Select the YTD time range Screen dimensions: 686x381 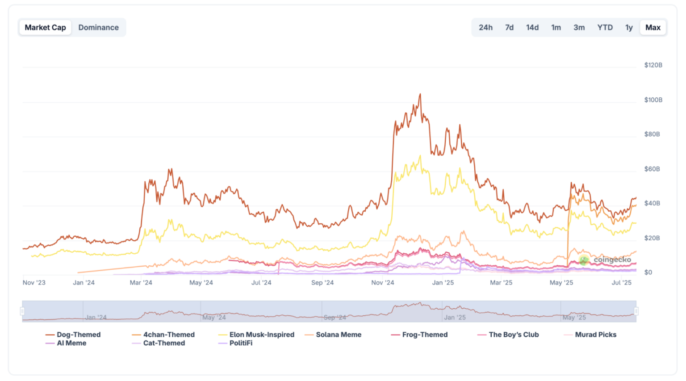point(605,27)
